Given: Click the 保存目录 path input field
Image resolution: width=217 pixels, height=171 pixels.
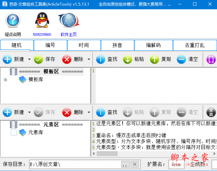Looking at the screenshot, I should (75, 165).
